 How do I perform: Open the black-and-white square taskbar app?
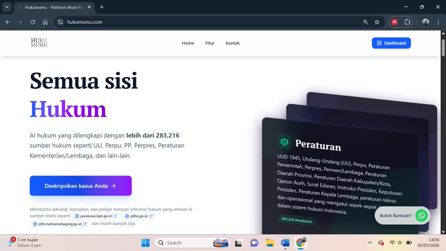pos(238,243)
